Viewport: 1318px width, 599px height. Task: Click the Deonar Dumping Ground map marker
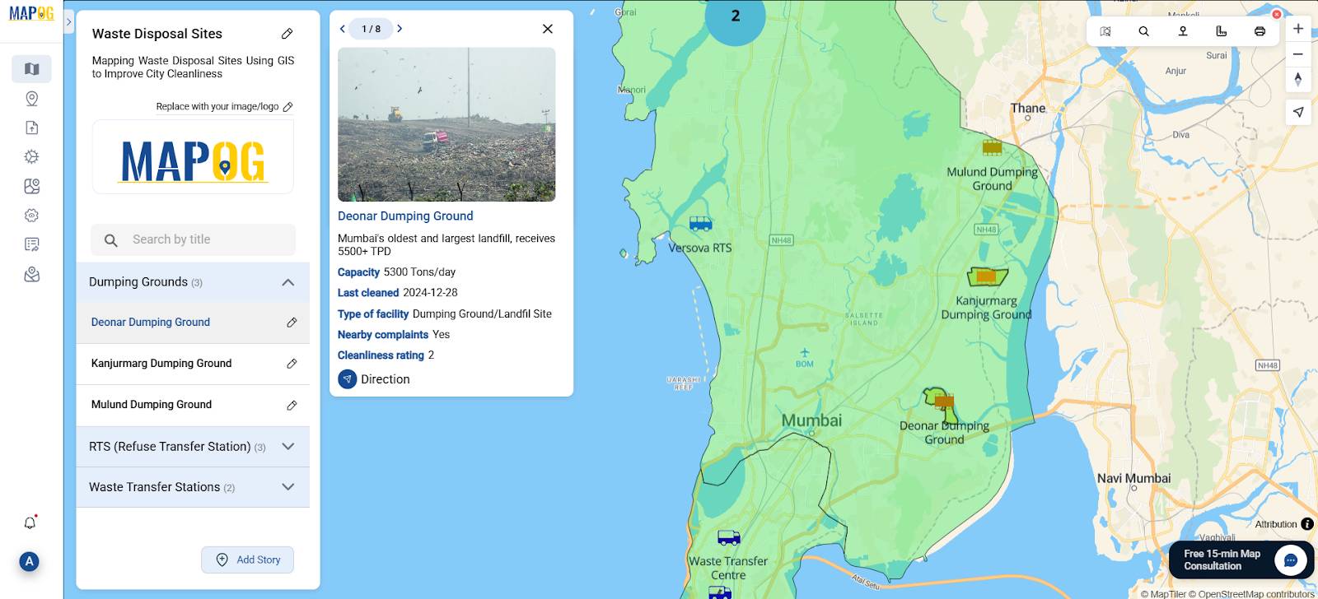coord(944,402)
